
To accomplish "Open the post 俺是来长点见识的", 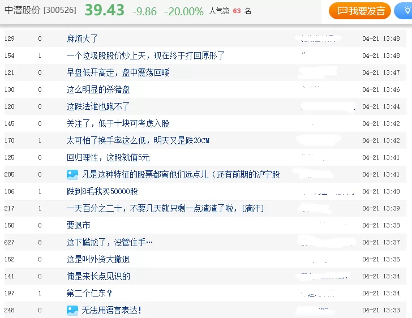I will (x=98, y=276).
